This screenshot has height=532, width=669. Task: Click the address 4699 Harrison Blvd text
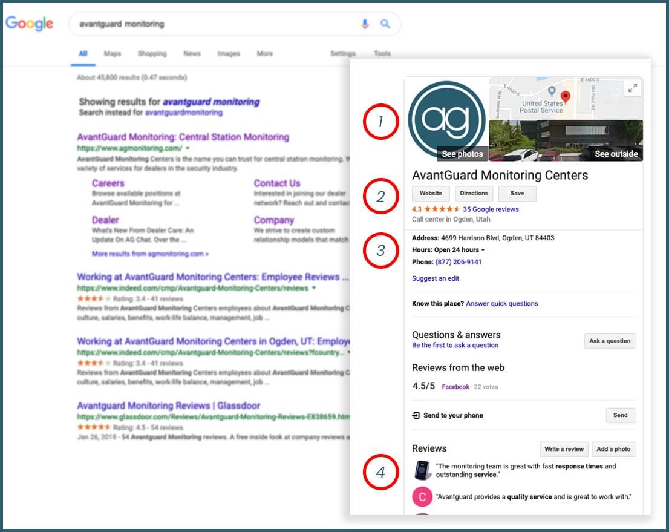tap(497, 238)
